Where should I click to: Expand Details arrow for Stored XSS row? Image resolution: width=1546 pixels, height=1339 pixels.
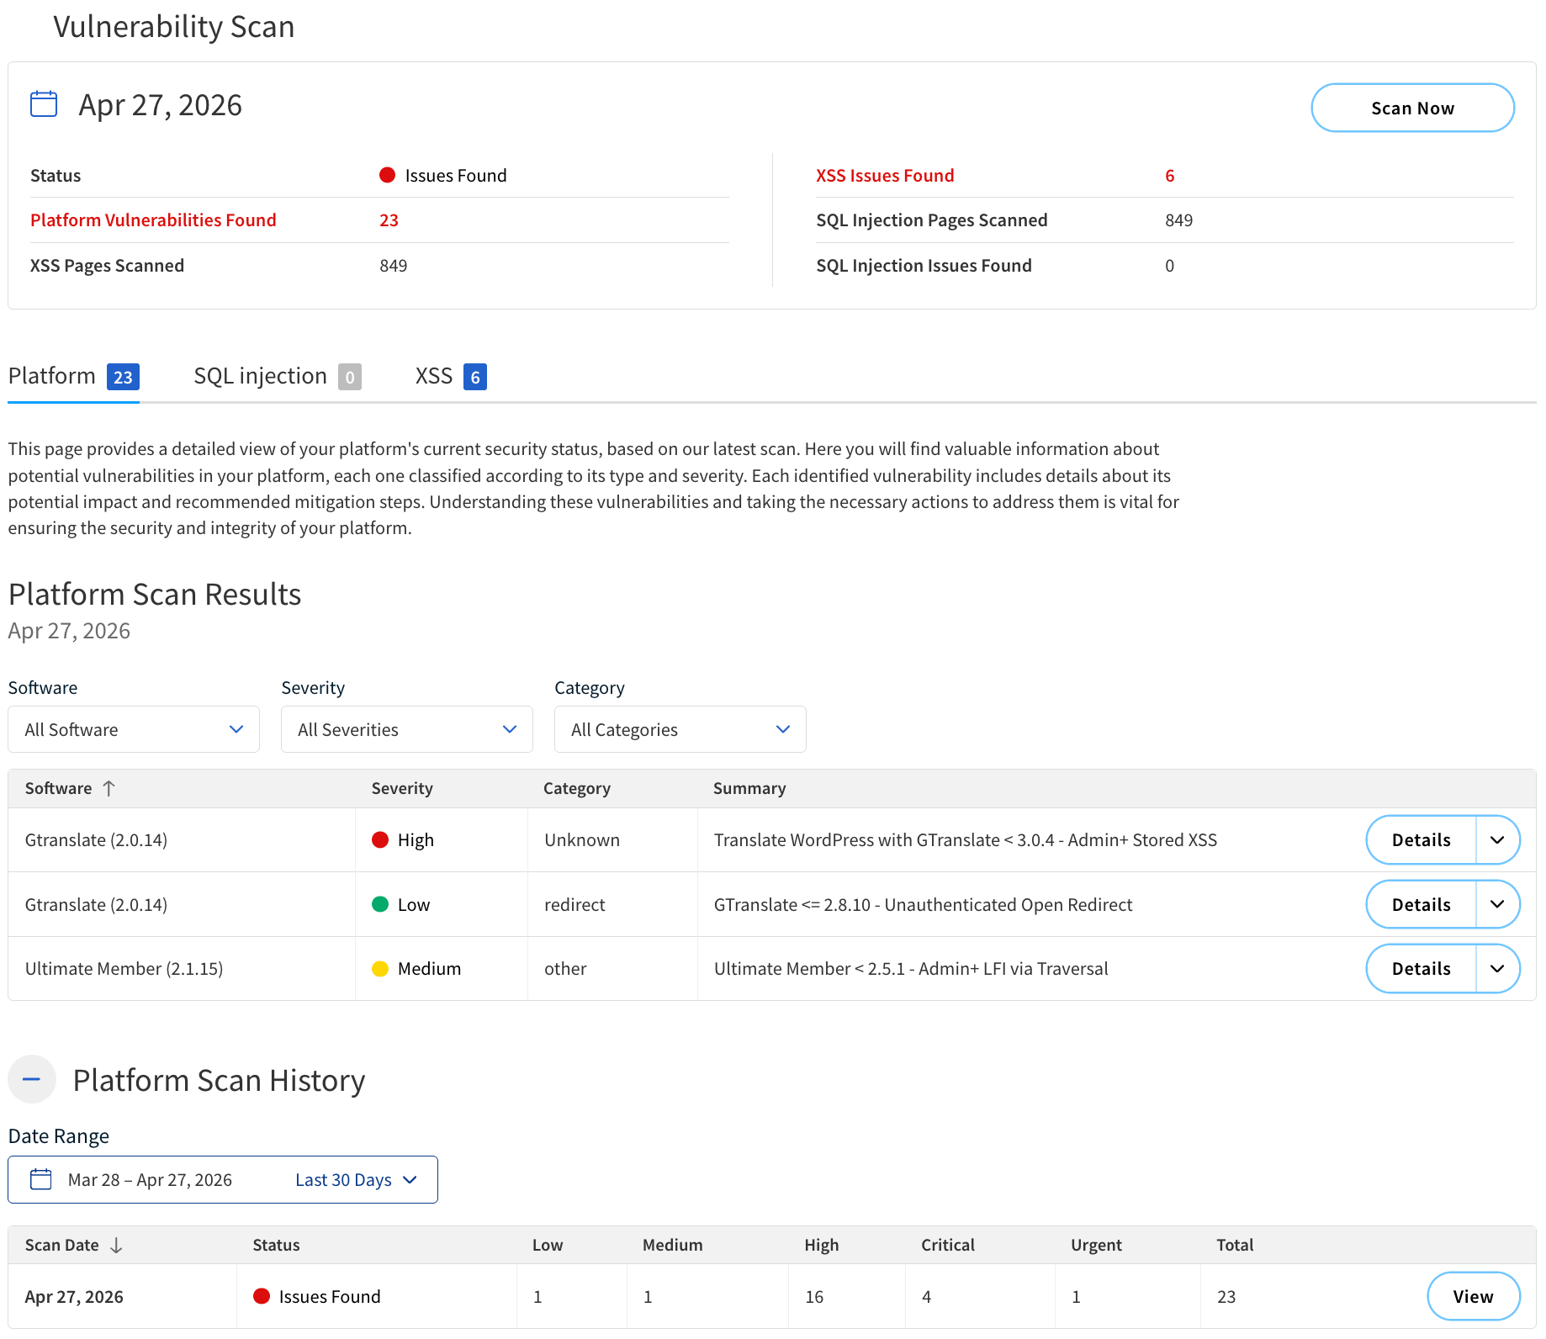pos(1497,839)
